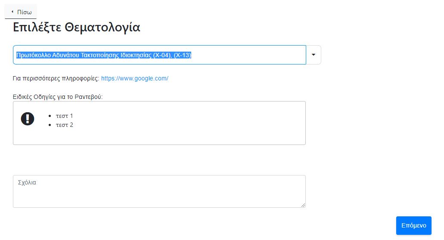Proceed with the Επόμενο button

[414, 225]
